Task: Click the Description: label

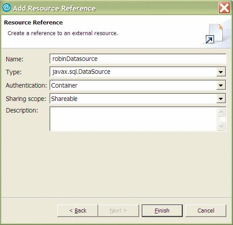Action: (22, 110)
